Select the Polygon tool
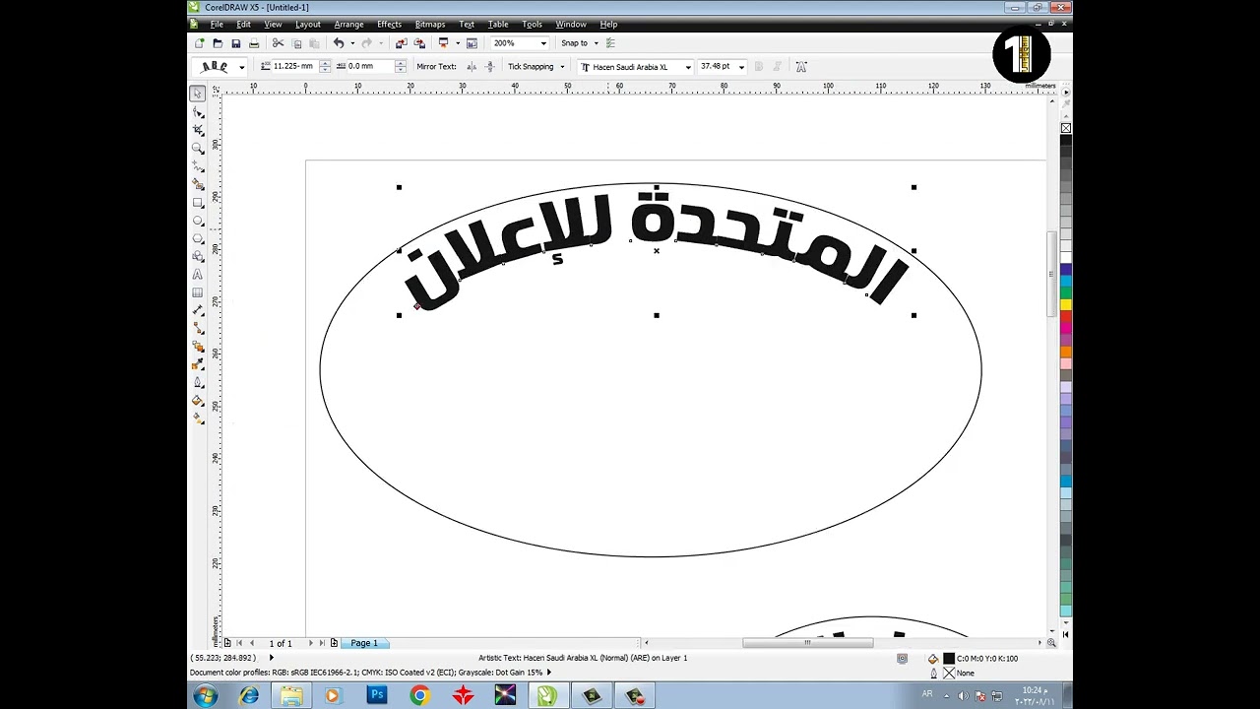1260x709 pixels. (x=198, y=238)
